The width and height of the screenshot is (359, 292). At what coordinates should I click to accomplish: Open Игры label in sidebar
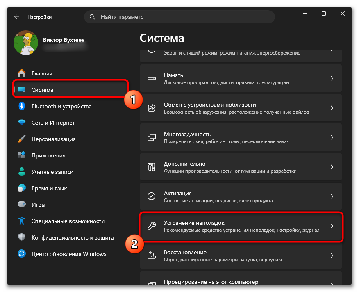(39, 205)
